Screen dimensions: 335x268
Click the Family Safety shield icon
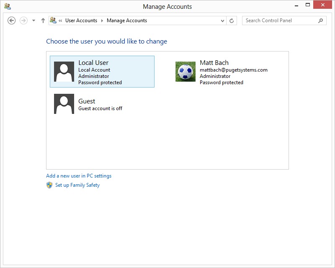point(49,185)
